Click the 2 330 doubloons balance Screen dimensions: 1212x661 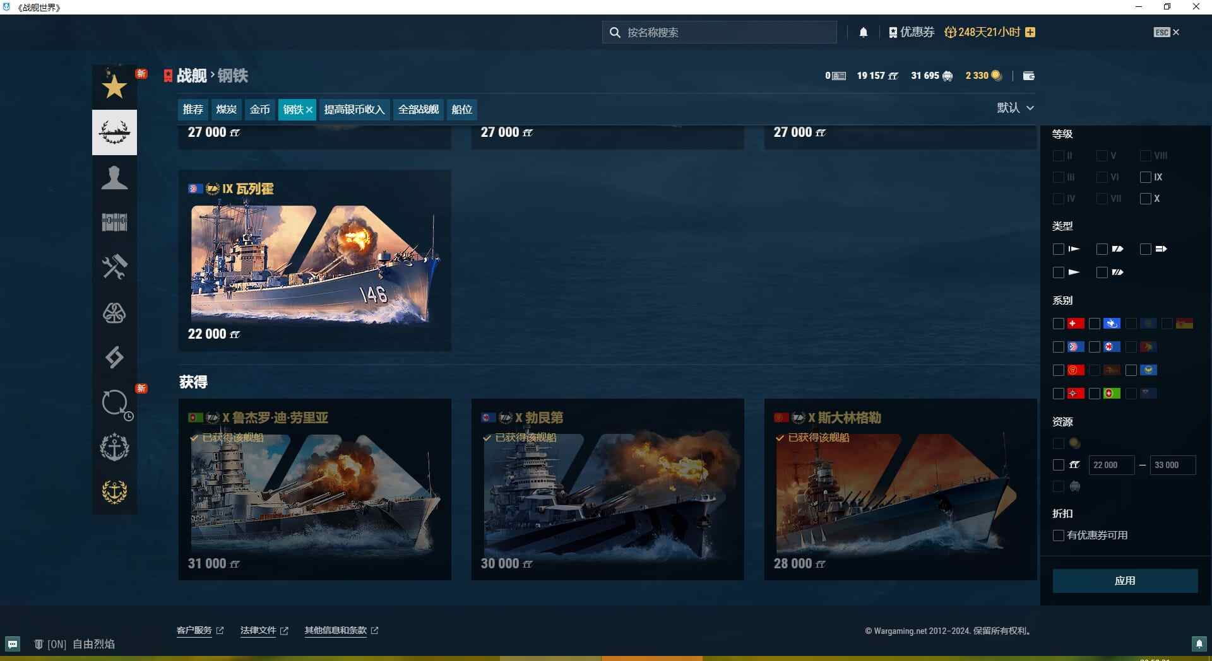[x=983, y=76]
